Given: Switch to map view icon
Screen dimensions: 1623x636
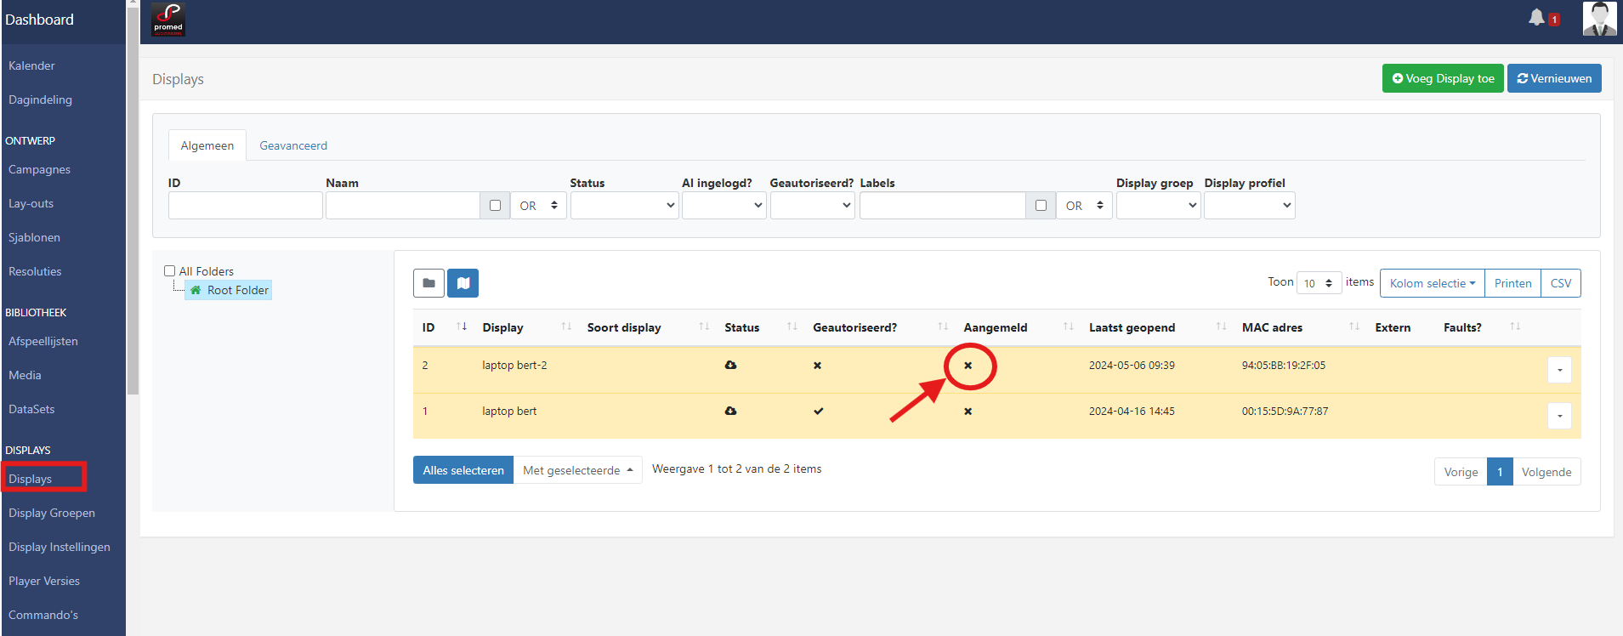Looking at the screenshot, I should tap(462, 283).
